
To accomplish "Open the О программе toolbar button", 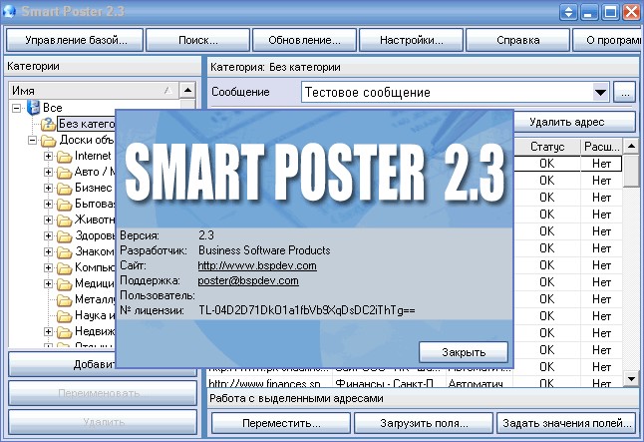I will coord(608,40).
